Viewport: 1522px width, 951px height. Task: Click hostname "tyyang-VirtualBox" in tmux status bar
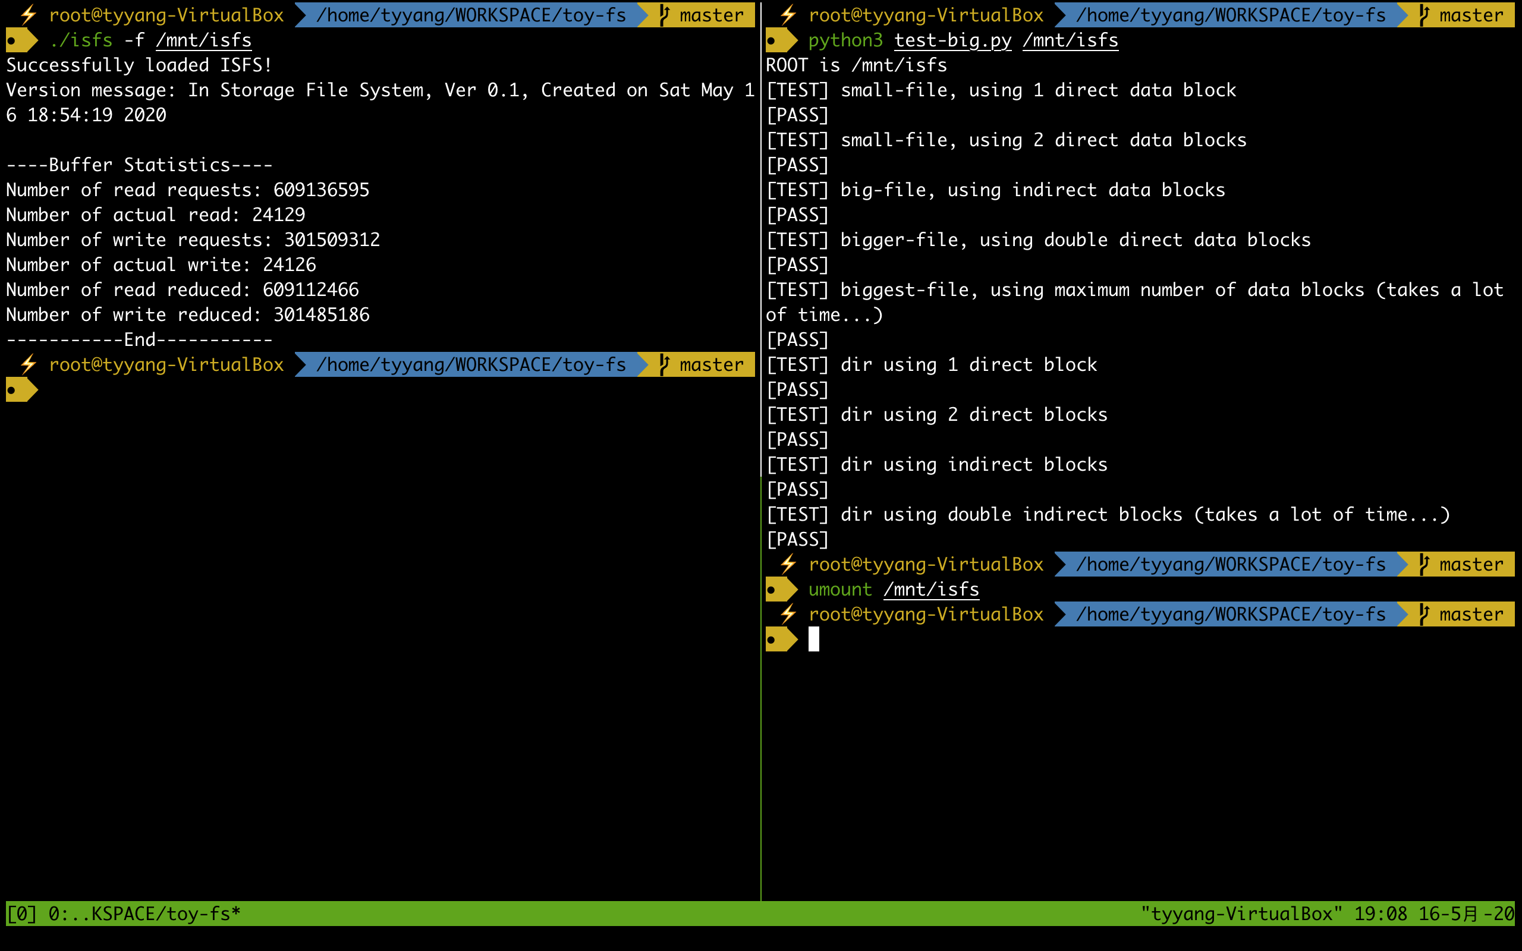point(1241,914)
